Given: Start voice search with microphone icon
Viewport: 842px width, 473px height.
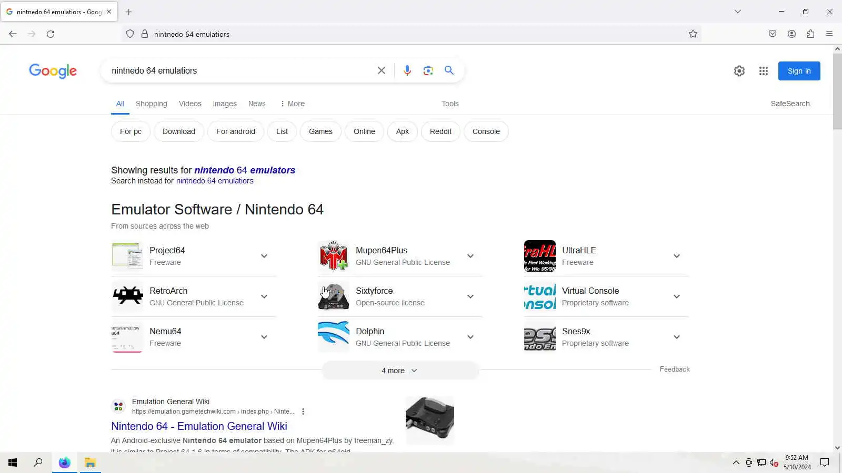Looking at the screenshot, I should [407, 70].
